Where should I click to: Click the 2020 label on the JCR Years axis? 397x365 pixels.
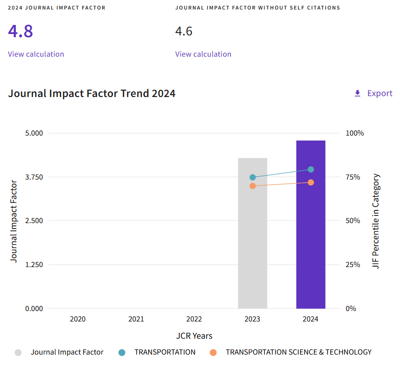[78, 319]
